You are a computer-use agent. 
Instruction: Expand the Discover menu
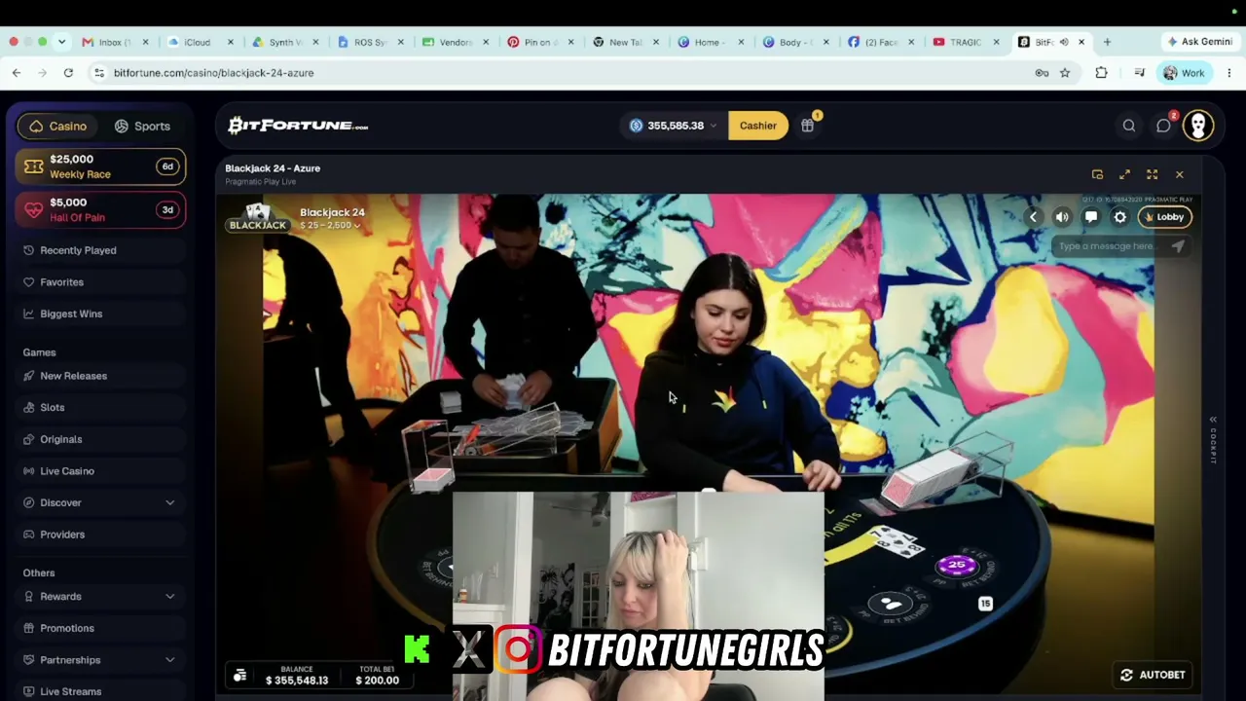click(99, 502)
